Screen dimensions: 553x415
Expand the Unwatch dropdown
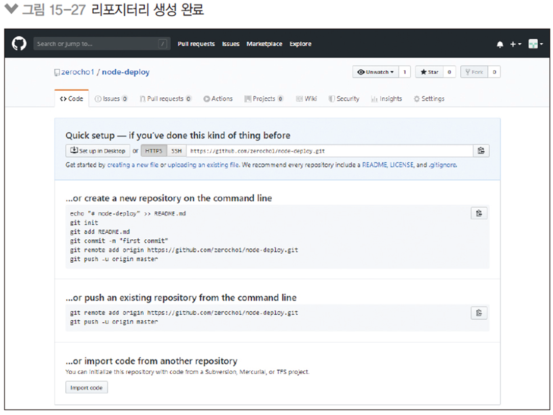(375, 72)
